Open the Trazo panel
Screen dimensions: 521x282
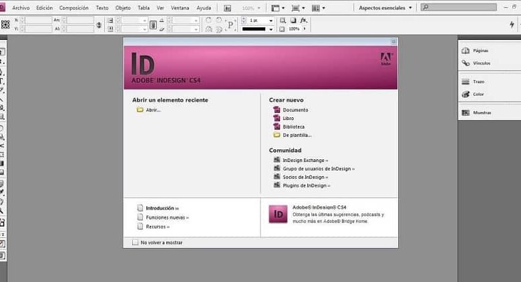(473, 81)
